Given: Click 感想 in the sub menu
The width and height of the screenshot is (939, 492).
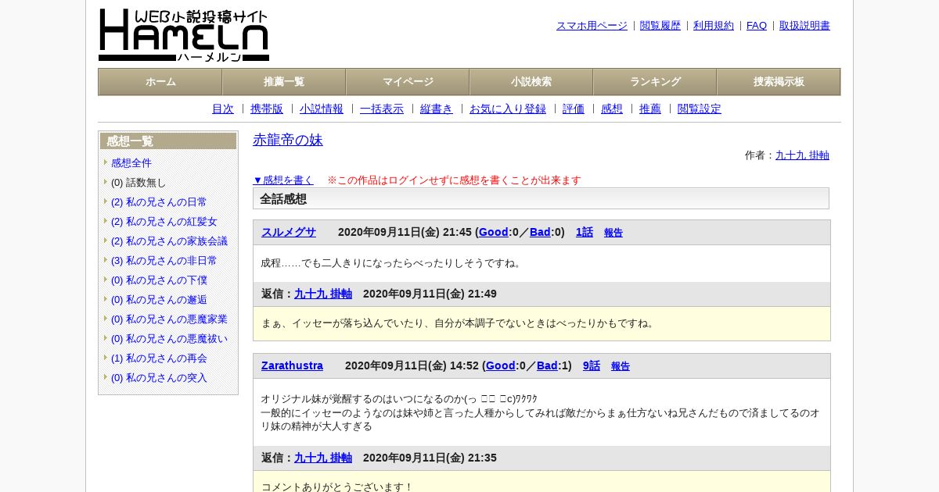Looking at the screenshot, I should pos(612,109).
